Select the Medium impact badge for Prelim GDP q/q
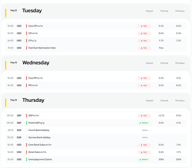The image size is (192, 168). (x=144, y=123)
